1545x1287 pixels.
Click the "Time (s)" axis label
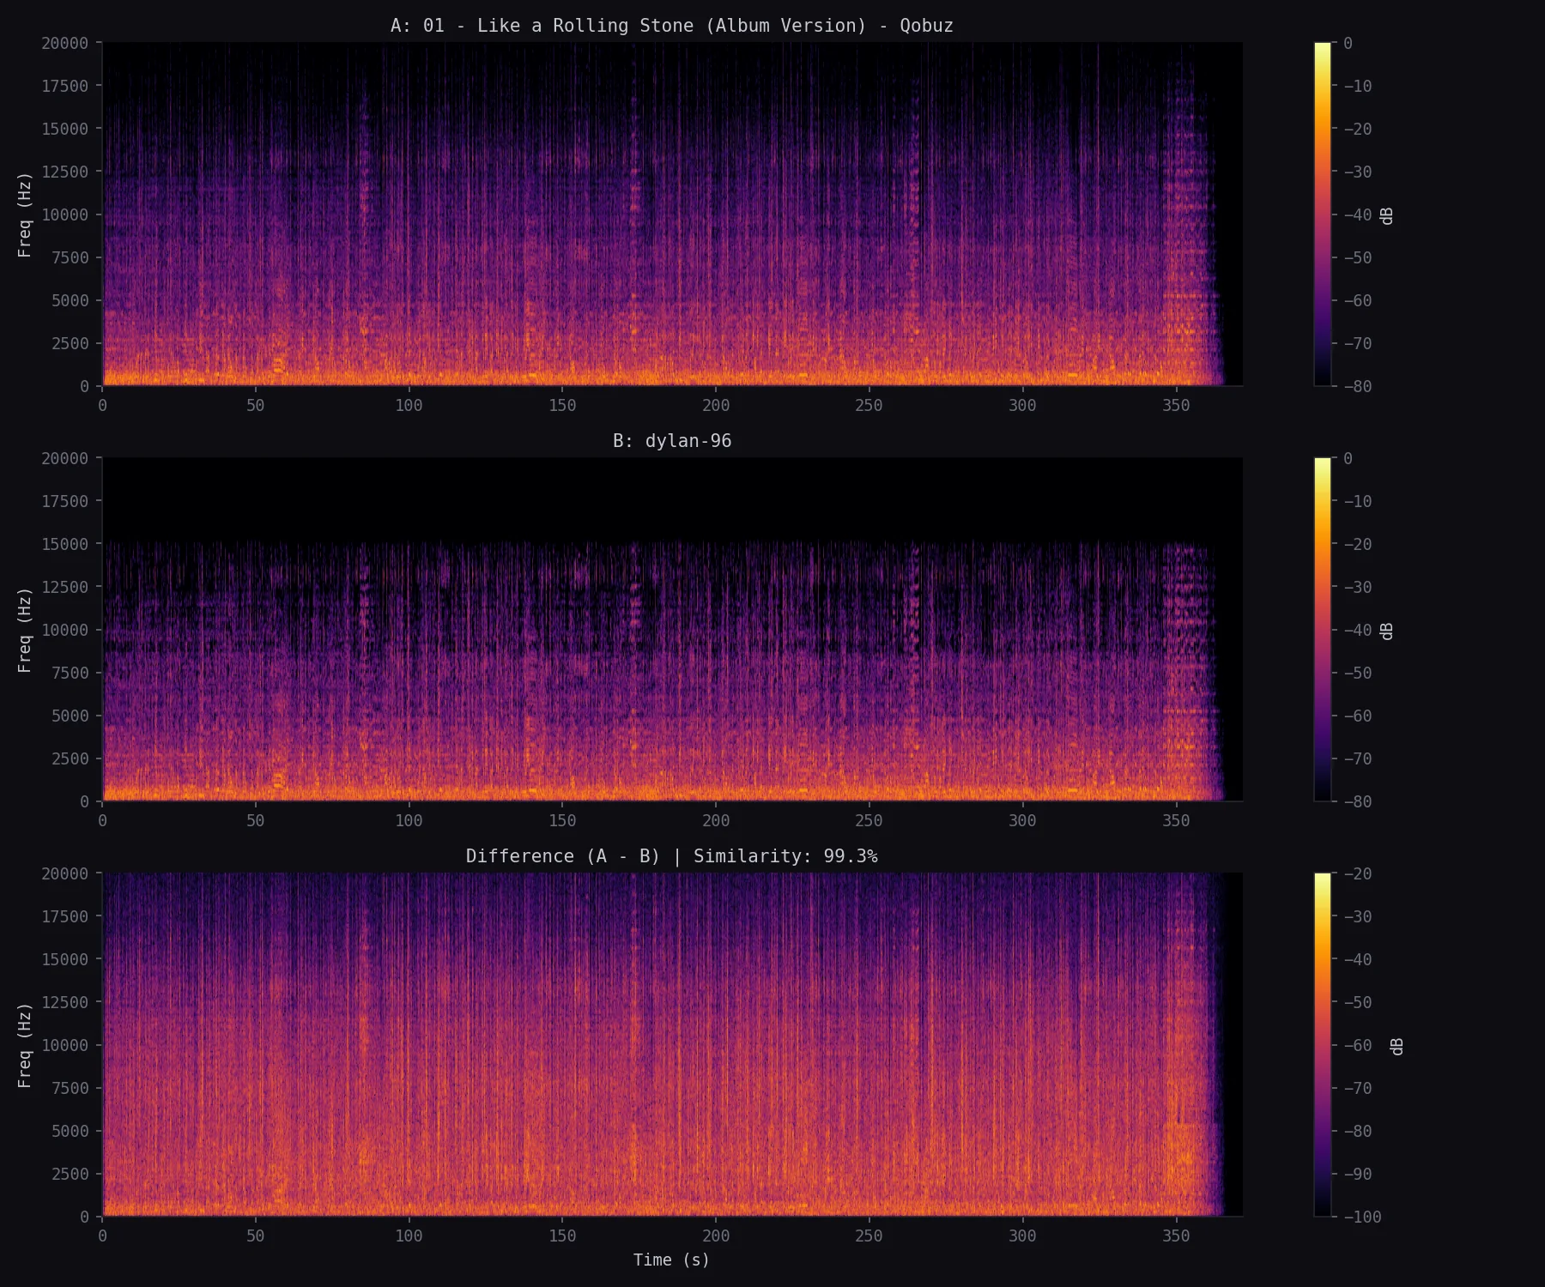tap(672, 1260)
